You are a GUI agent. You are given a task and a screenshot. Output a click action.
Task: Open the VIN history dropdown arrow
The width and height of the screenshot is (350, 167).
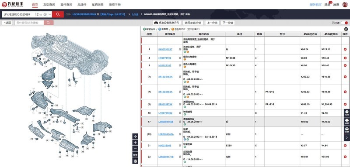(x=49, y=14)
